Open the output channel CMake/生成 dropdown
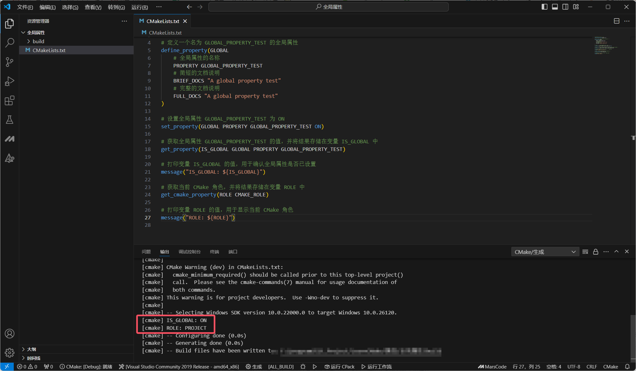Screen dimensions: 636x371 coord(545,252)
